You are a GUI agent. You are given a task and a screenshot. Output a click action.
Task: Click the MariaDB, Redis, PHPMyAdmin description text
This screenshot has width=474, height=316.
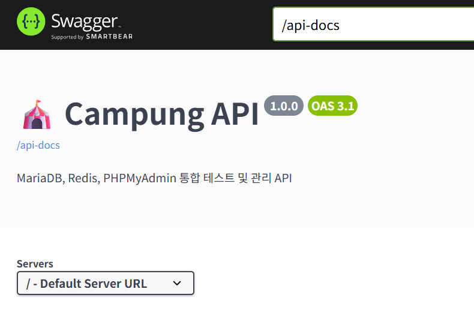click(x=154, y=178)
